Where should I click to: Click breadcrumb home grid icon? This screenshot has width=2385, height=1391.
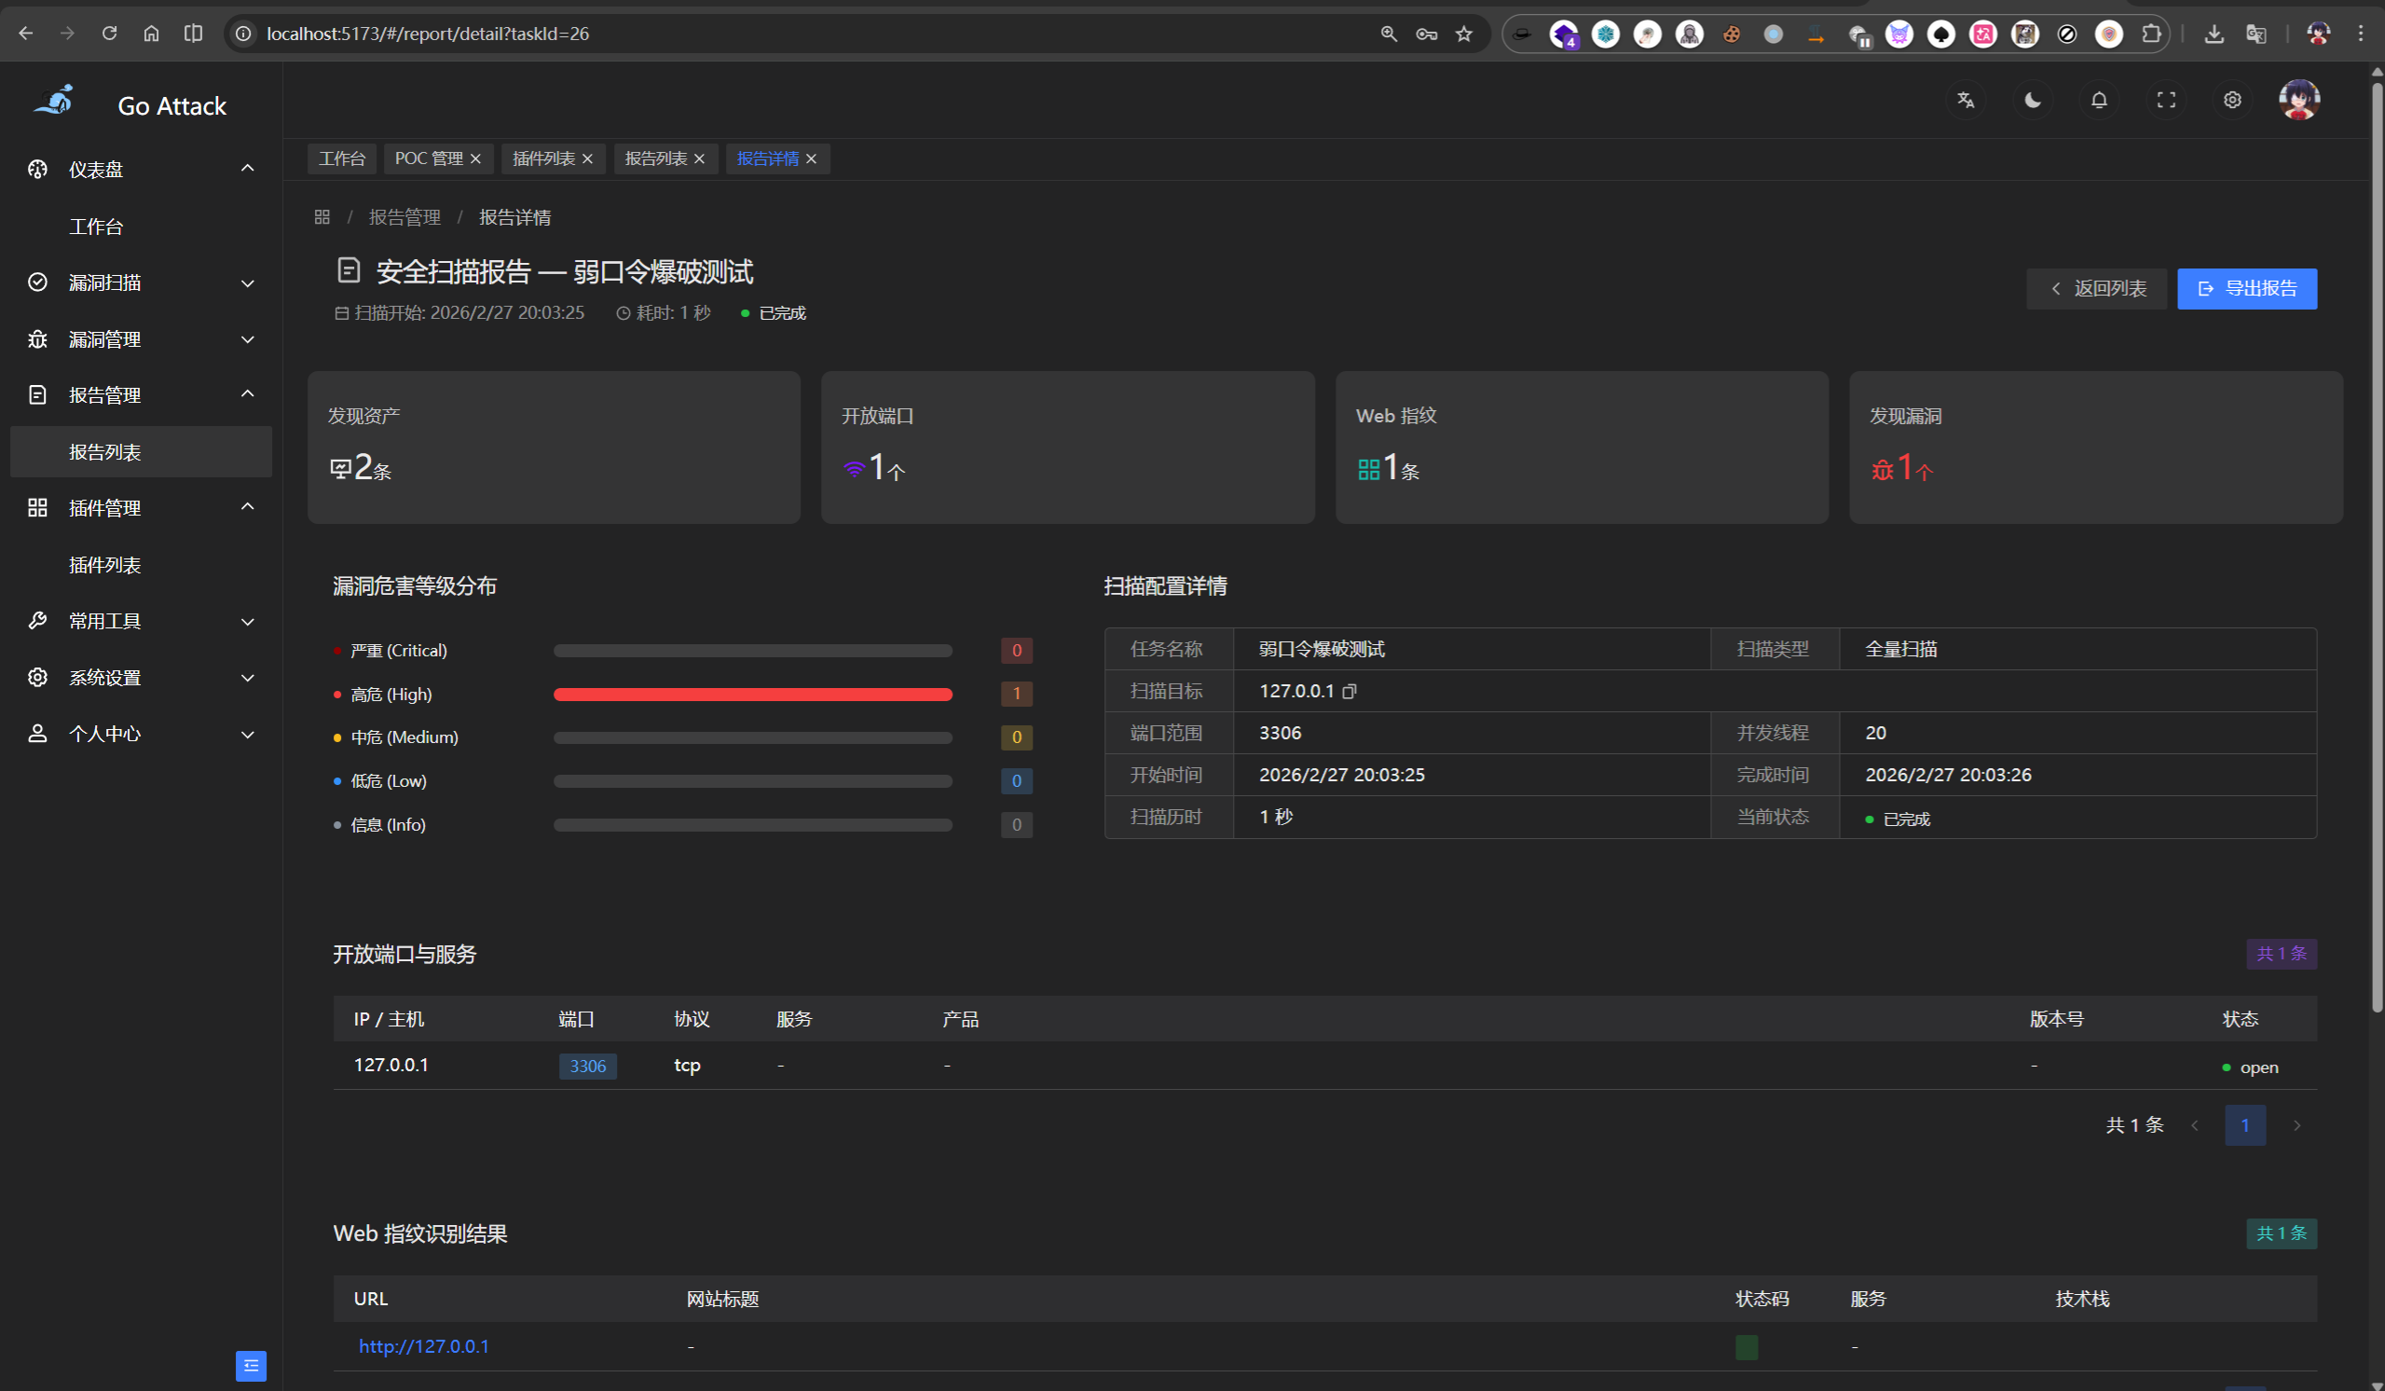pos(322,217)
